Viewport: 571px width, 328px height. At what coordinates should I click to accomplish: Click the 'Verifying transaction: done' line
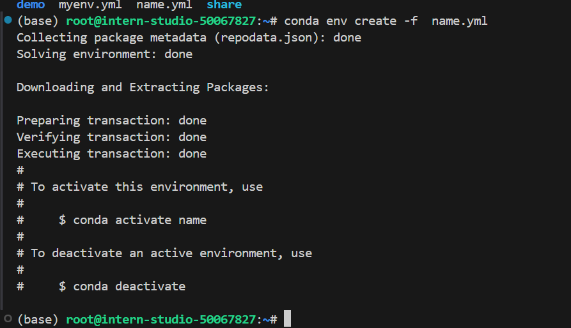tap(111, 137)
